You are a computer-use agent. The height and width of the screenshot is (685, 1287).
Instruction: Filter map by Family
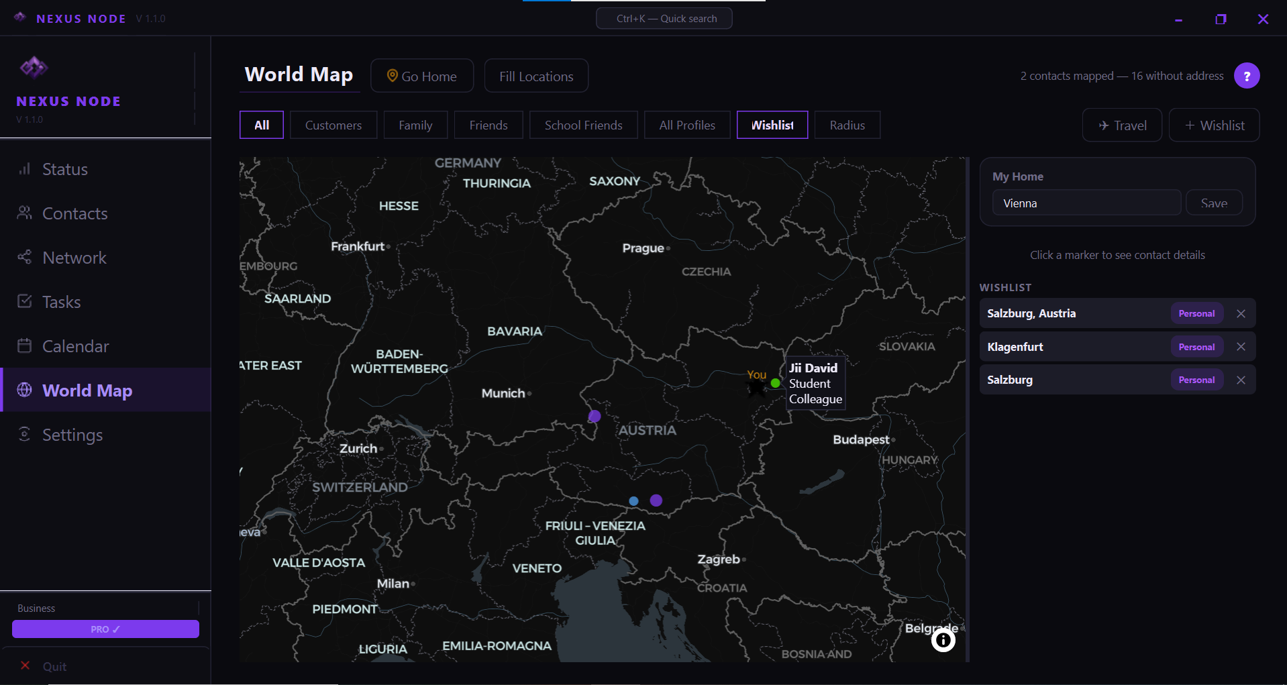click(415, 125)
